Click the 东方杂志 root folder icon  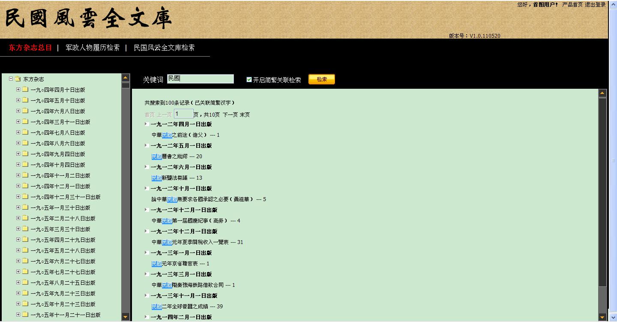18,79
